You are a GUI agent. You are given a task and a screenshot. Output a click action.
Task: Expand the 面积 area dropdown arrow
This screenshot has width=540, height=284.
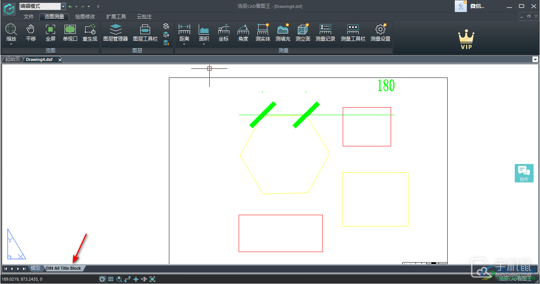204,44
